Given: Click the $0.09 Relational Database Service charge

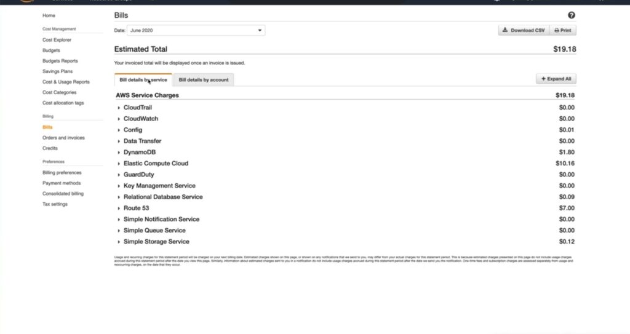Looking at the screenshot, I should point(567,197).
